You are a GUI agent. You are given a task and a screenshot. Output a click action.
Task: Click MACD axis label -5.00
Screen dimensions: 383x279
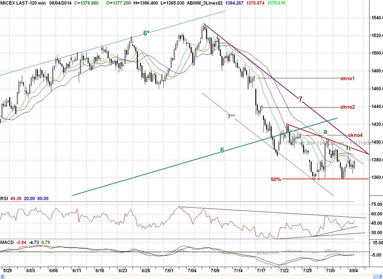[377, 255]
